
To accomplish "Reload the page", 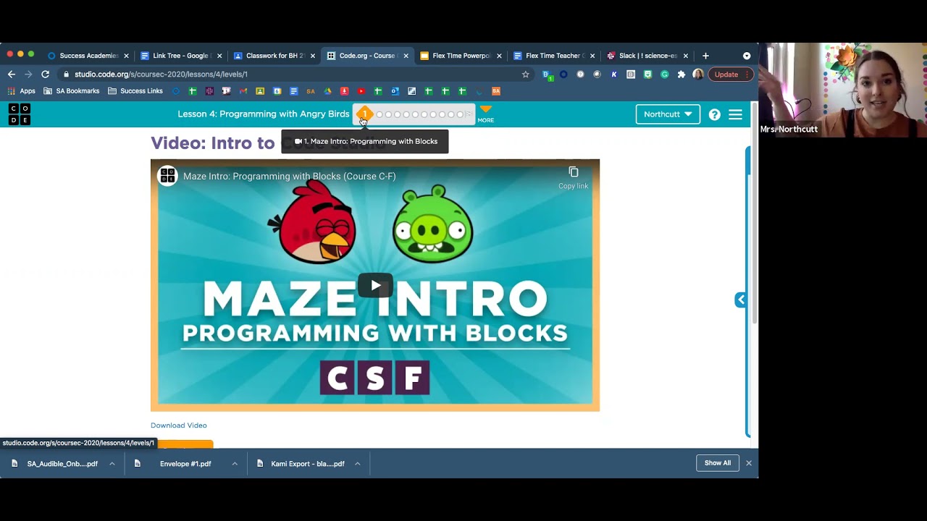I will (45, 75).
